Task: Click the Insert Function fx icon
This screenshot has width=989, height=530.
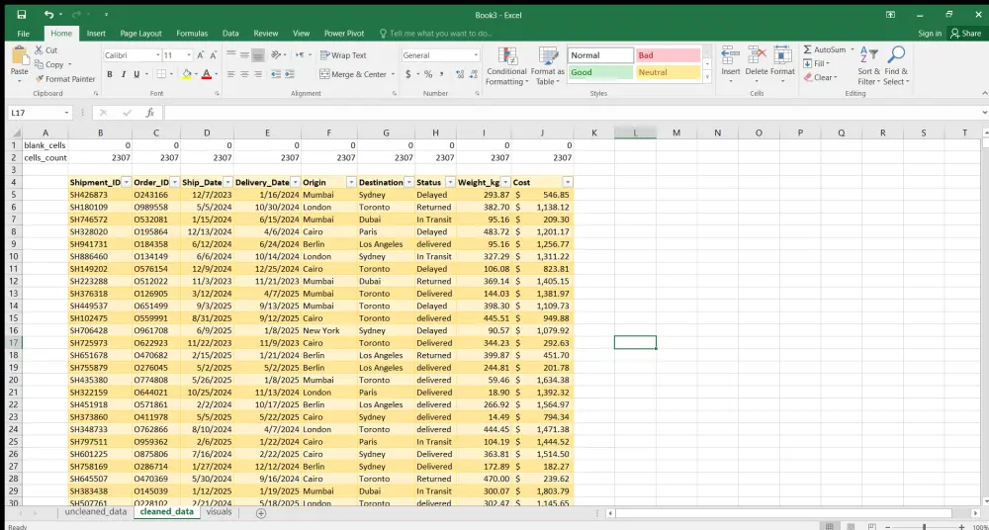Action: pyautogui.click(x=150, y=113)
